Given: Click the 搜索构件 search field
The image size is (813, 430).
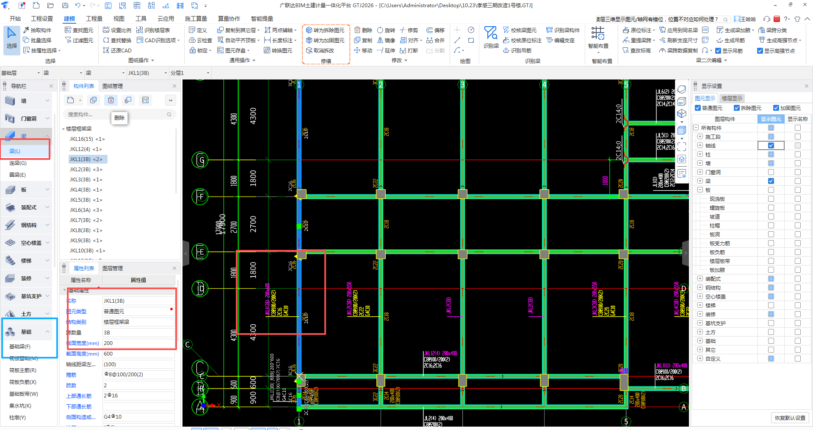Looking at the screenshot, I should 120,114.
